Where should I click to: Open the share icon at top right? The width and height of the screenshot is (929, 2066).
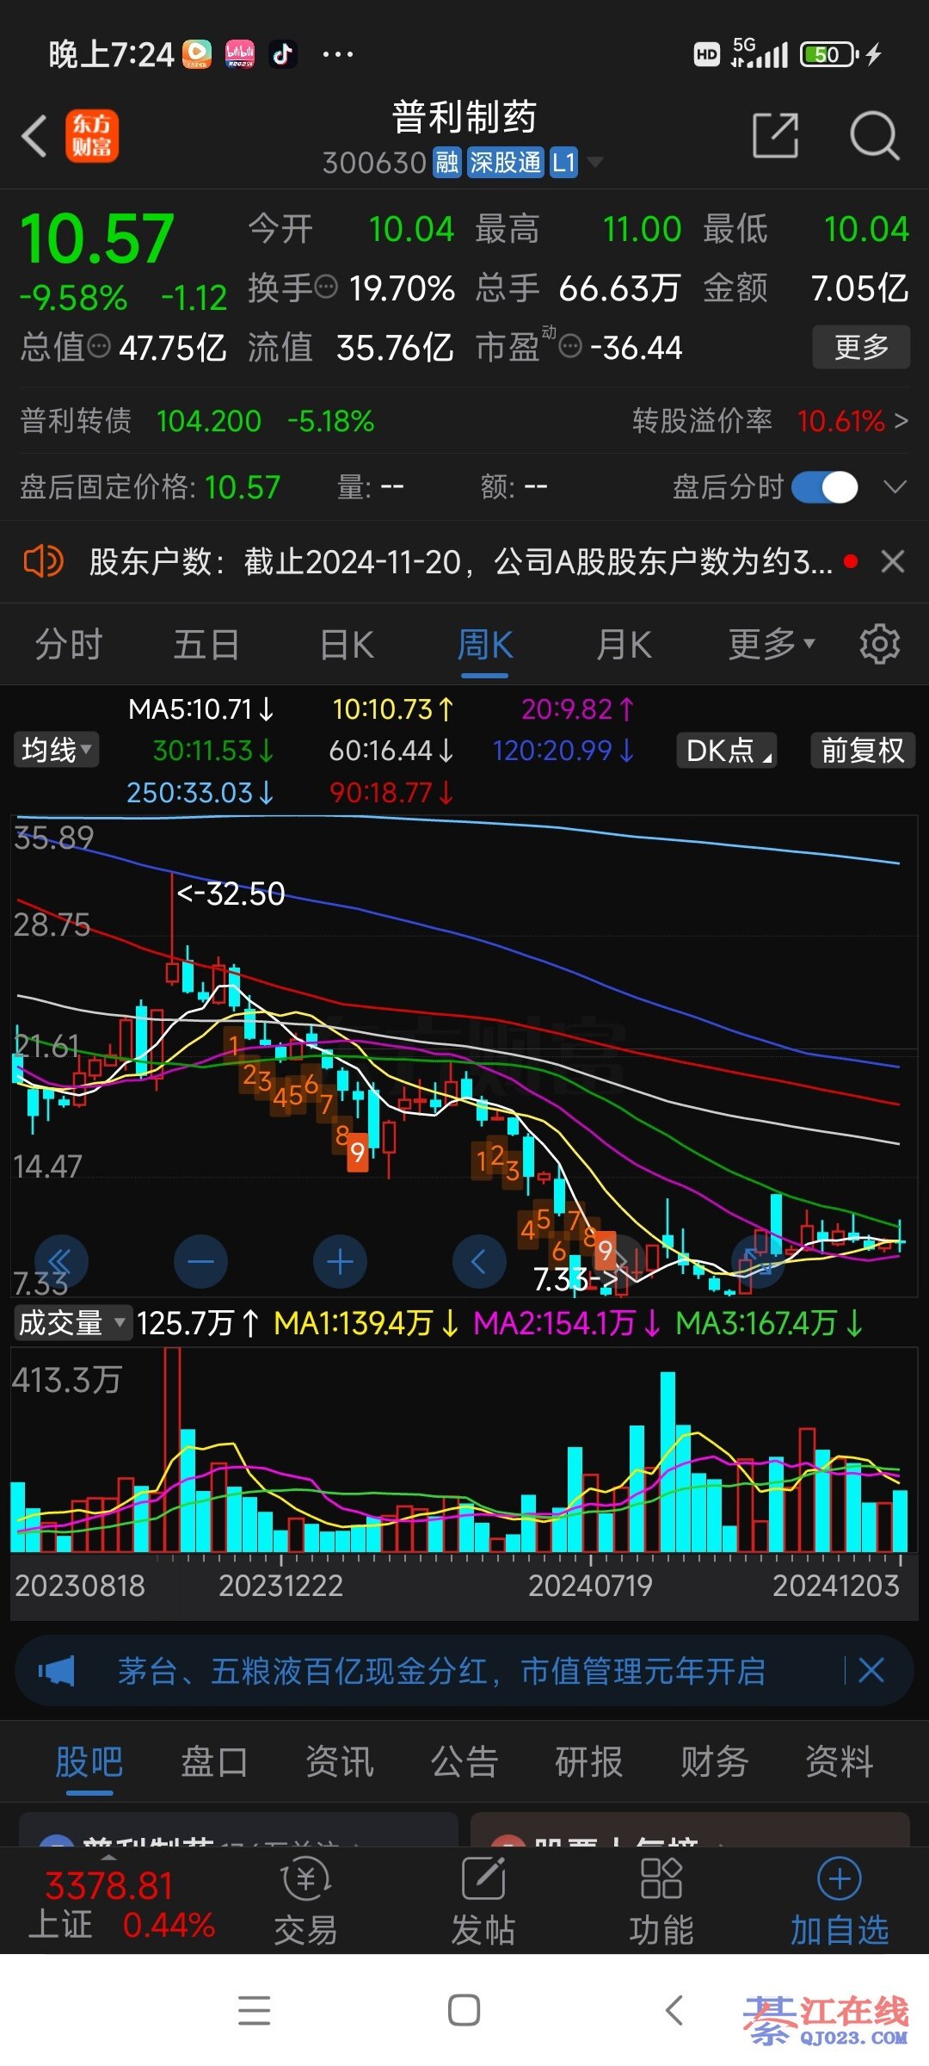tap(775, 136)
